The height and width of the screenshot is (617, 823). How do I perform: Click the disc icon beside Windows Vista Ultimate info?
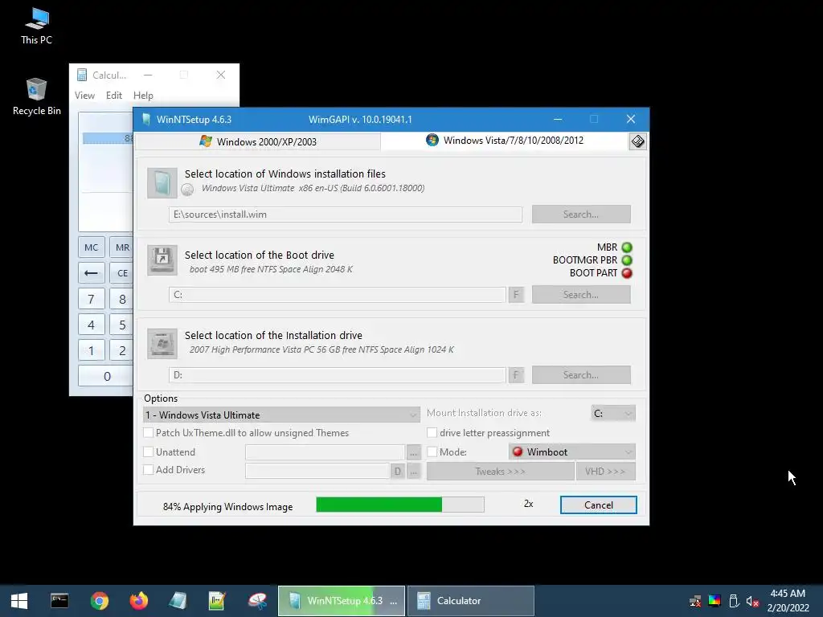187,190
